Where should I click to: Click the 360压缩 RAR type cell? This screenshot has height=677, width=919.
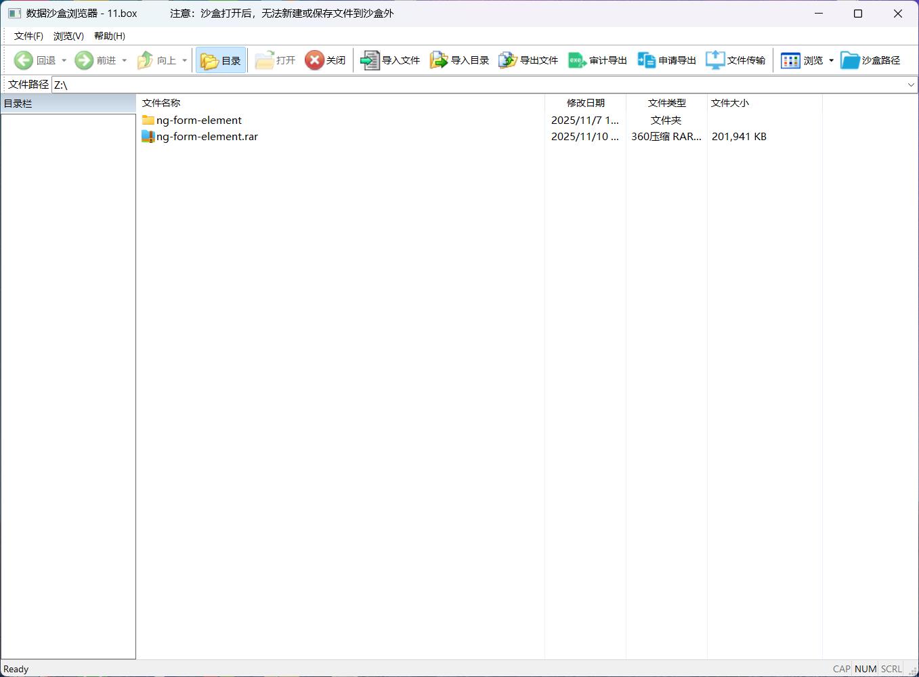tap(666, 136)
